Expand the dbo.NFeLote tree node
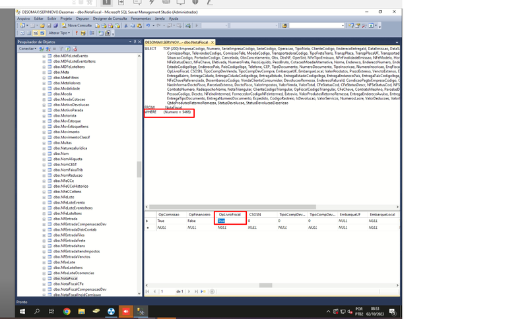Image resolution: width=528 pixels, height=319 pixels. (x=44, y=197)
